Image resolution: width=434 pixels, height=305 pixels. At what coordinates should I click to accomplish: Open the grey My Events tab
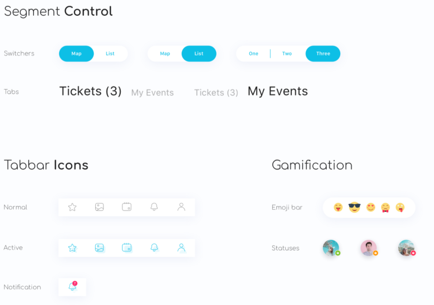pyautogui.click(x=152, y=93)
